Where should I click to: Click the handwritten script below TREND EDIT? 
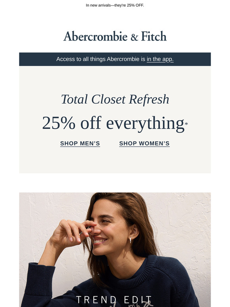[131, 305]
